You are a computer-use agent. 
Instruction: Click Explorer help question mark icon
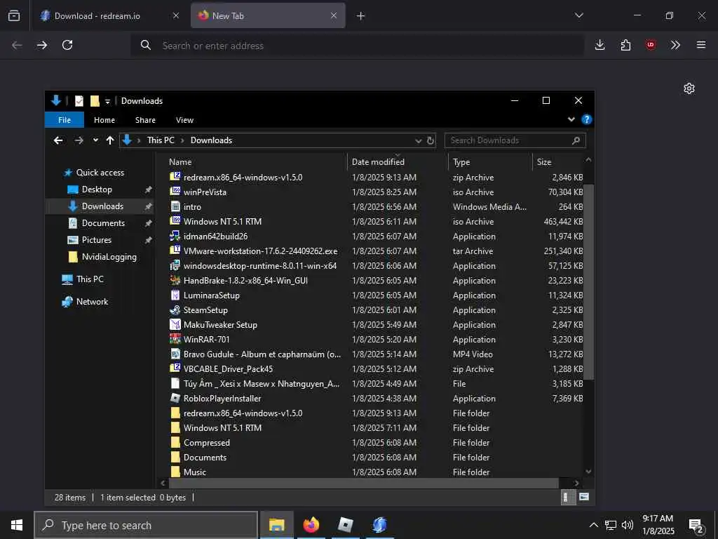[587, 119]
